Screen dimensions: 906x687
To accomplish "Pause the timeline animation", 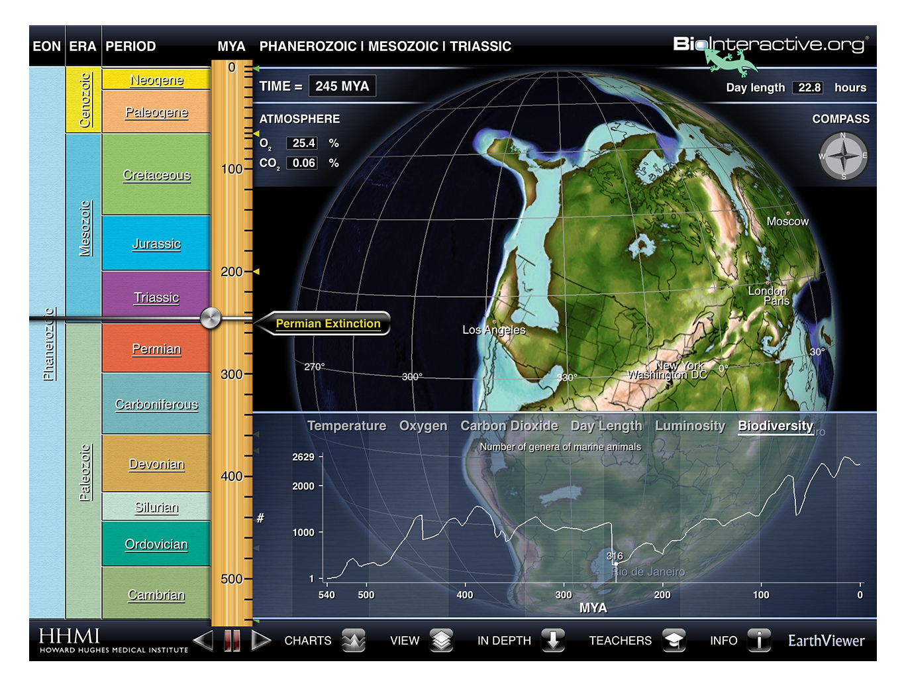I will (x=232, y=641).
